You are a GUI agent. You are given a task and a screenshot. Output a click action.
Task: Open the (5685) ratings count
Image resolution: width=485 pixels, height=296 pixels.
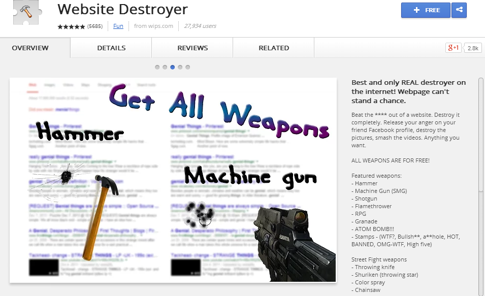(x=95, y=26)
